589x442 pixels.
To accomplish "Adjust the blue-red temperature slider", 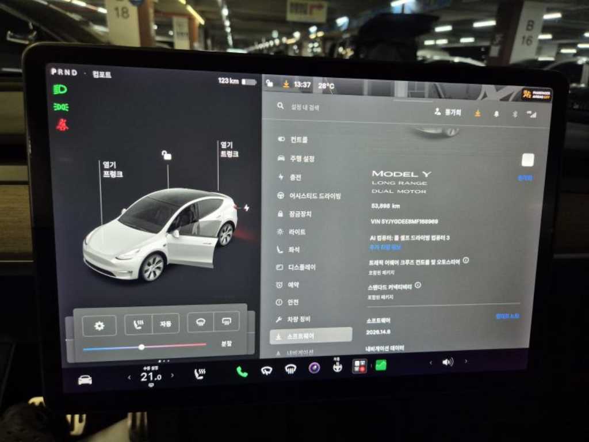I will [x=144, y=346].
